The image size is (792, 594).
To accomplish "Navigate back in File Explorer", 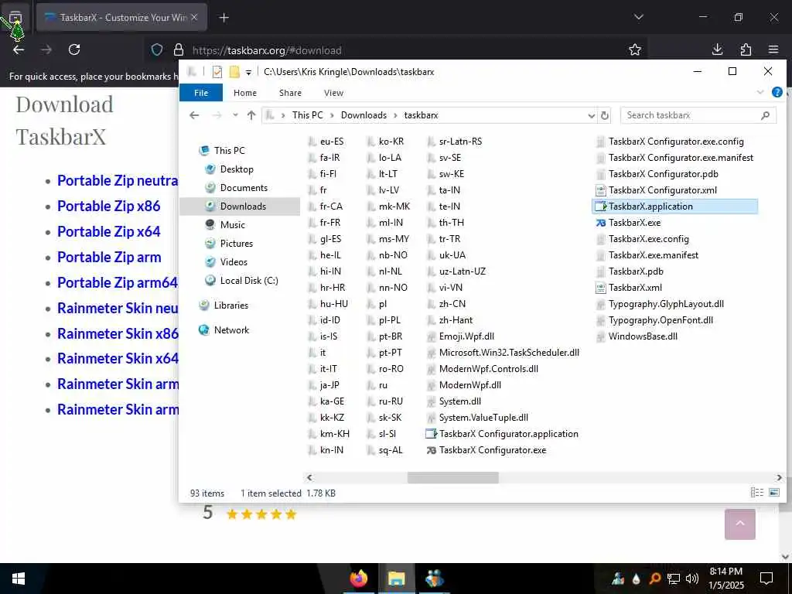I will coord(194,115).
